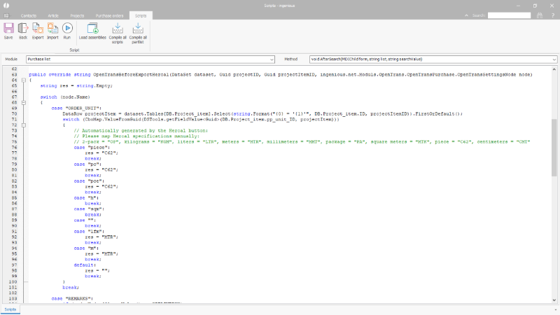Click the Load assemblies icon
Image resolution: width=560 pixels, height=315 pixels.
tap(94, 29)
